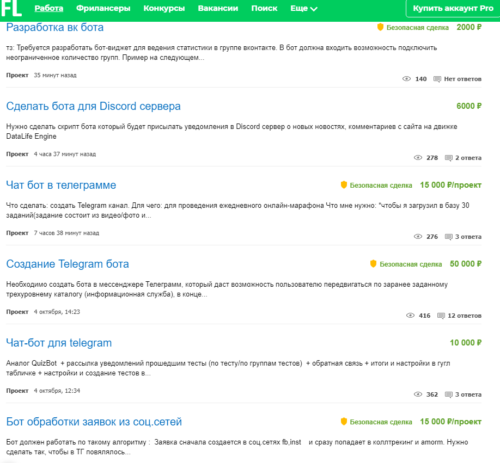Click the '4 октября, 14:23' date
The height and width of the screenshot is (463, 500).
[x=57, y=312]
